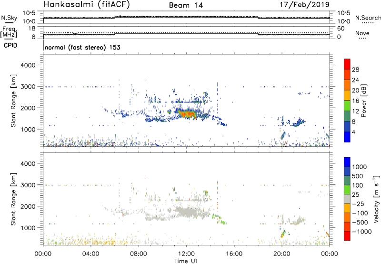Click the bright blue bottom Power colorbar segment
Image resolution: width=381 pixels, height=264 pixels.
click(347, 137)
